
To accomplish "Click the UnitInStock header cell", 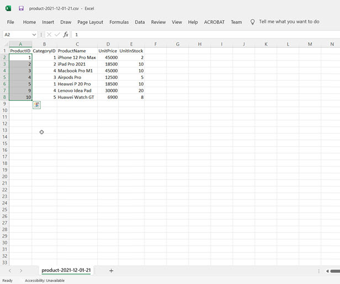I will click(x=131, y=51).
